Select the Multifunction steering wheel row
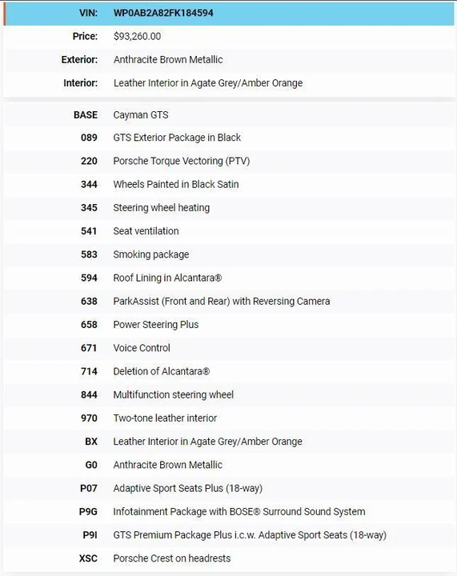Screen dimensions: 457x576 [x=229, y=394]
